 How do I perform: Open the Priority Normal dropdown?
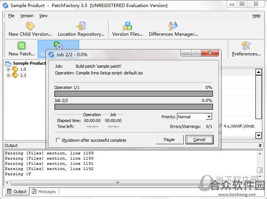(209, 117)
